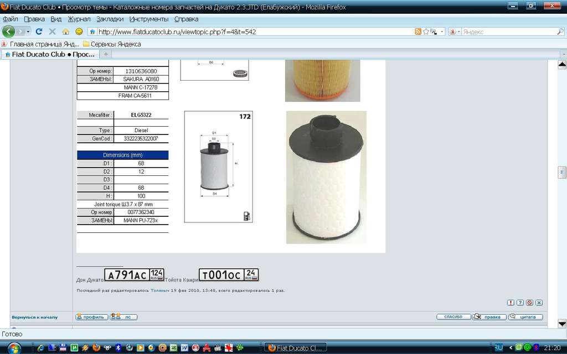Click the scrollbar up arrow

[562, 65]
